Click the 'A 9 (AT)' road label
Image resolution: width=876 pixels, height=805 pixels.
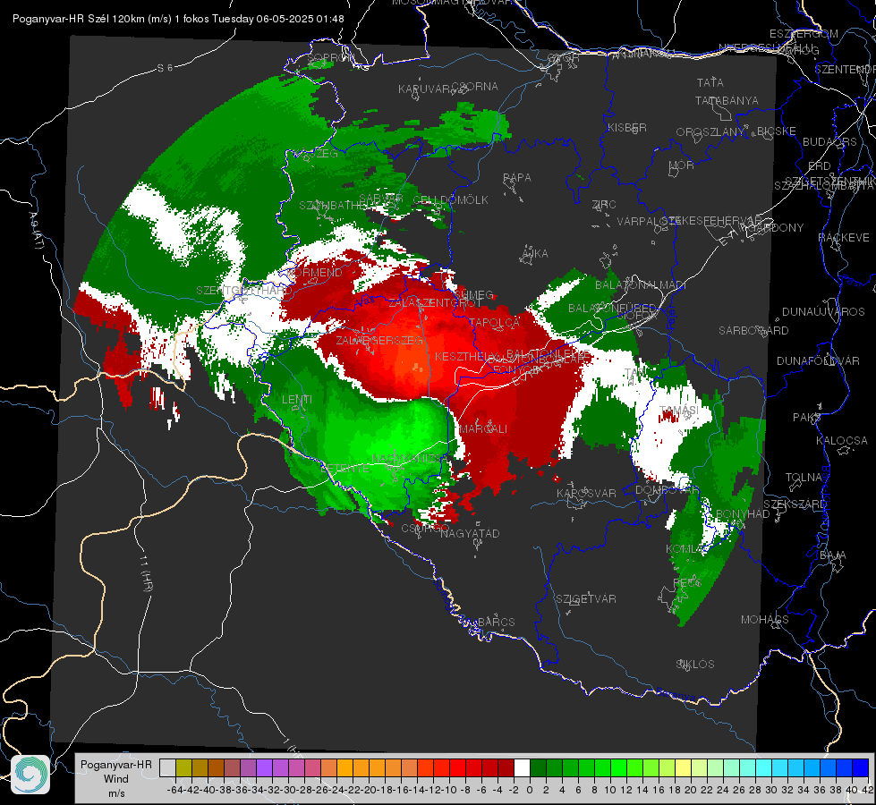click(37, 231)
